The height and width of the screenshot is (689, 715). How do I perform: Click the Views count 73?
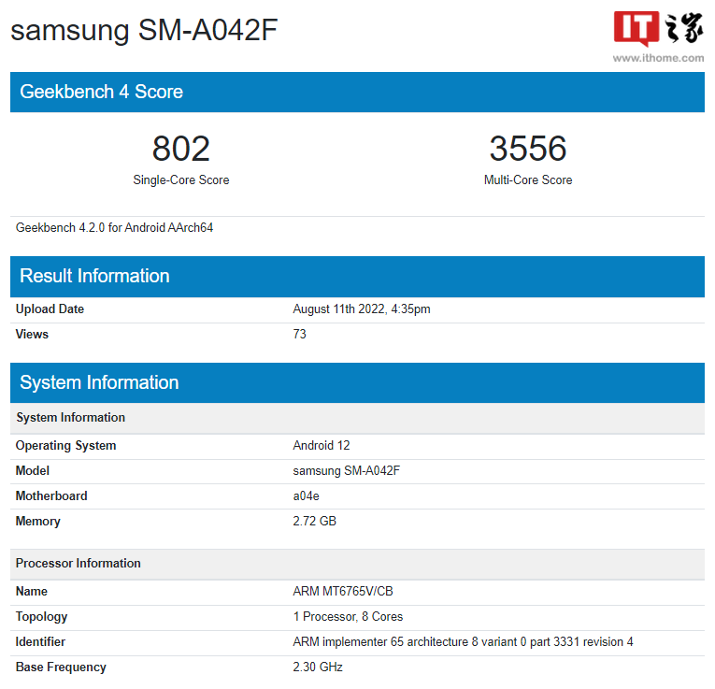pyautogui.click(x=299, y=335)
